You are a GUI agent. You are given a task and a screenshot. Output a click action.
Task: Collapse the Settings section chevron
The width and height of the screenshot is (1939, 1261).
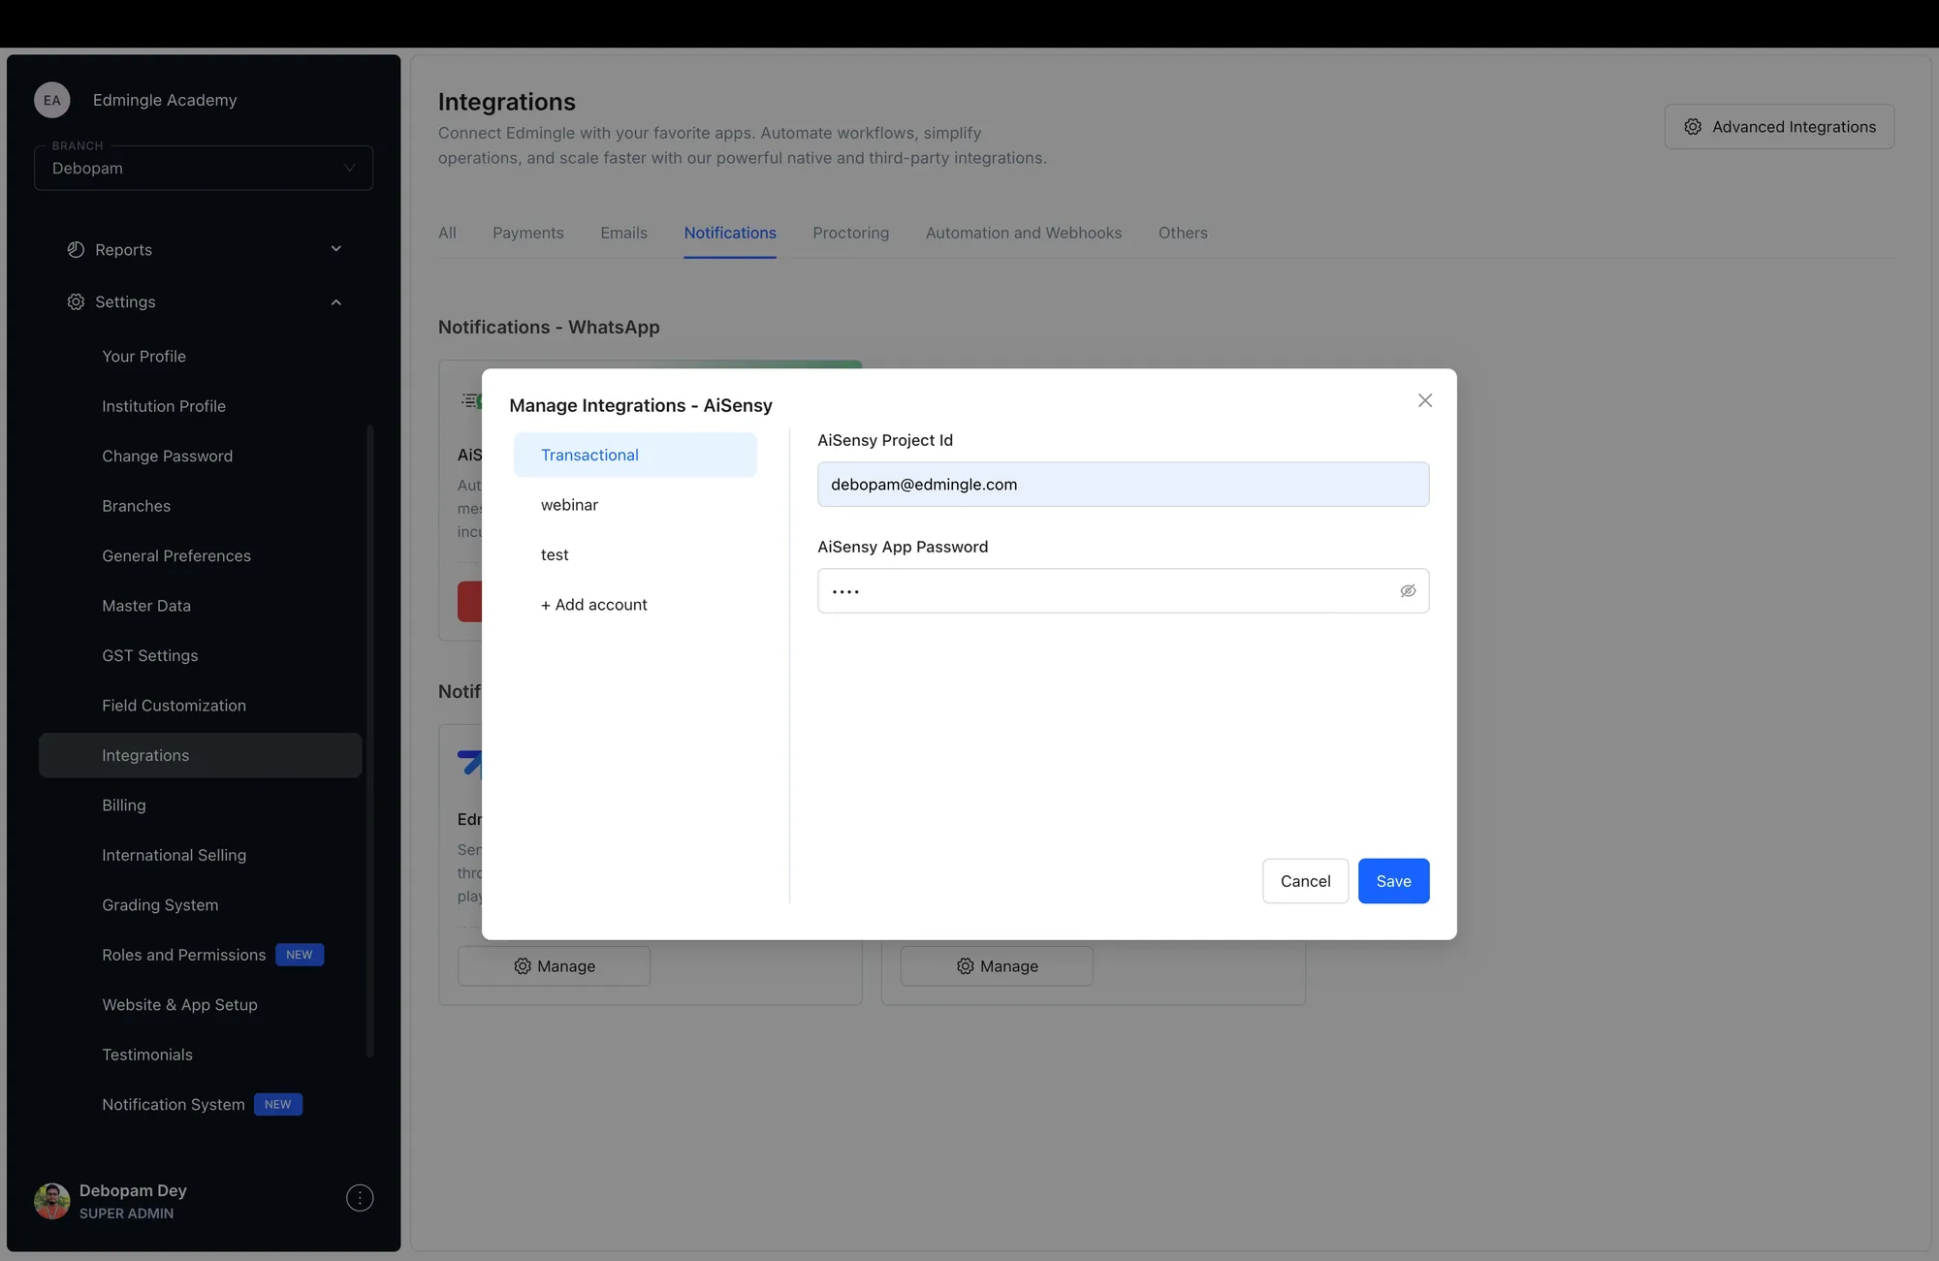335,301
